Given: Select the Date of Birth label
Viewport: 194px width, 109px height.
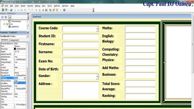Looking at the screenshot, I should coord(48,69).
